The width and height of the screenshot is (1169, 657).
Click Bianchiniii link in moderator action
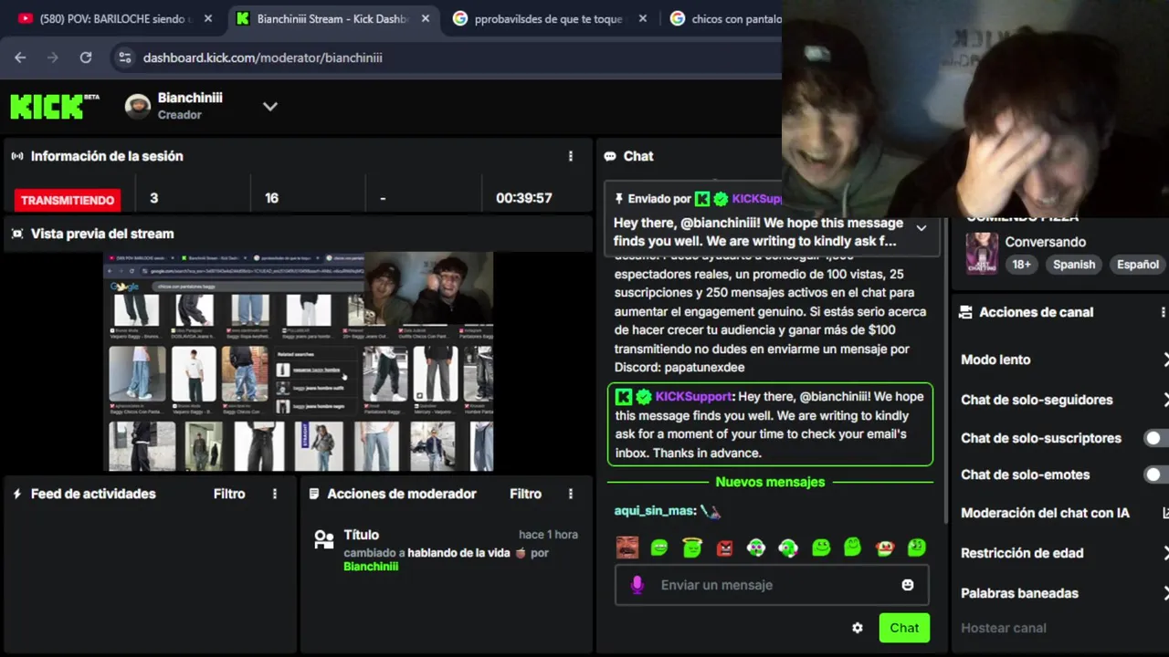[371, 567]
